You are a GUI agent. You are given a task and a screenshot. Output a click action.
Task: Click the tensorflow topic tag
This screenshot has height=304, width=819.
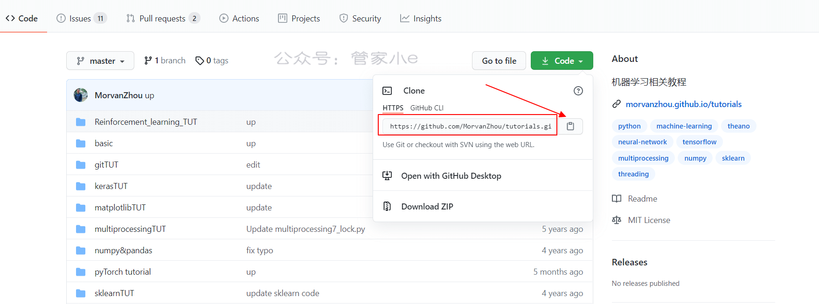(699, 142)
